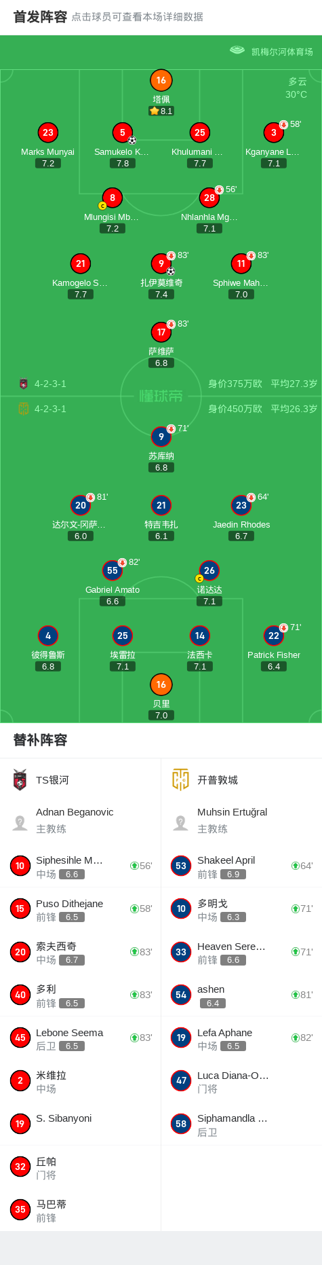The height and width of the screenshot is (1265, 322).
Task: Open substitute Siphesihle M… number 10 row
Action: [81, 866]
